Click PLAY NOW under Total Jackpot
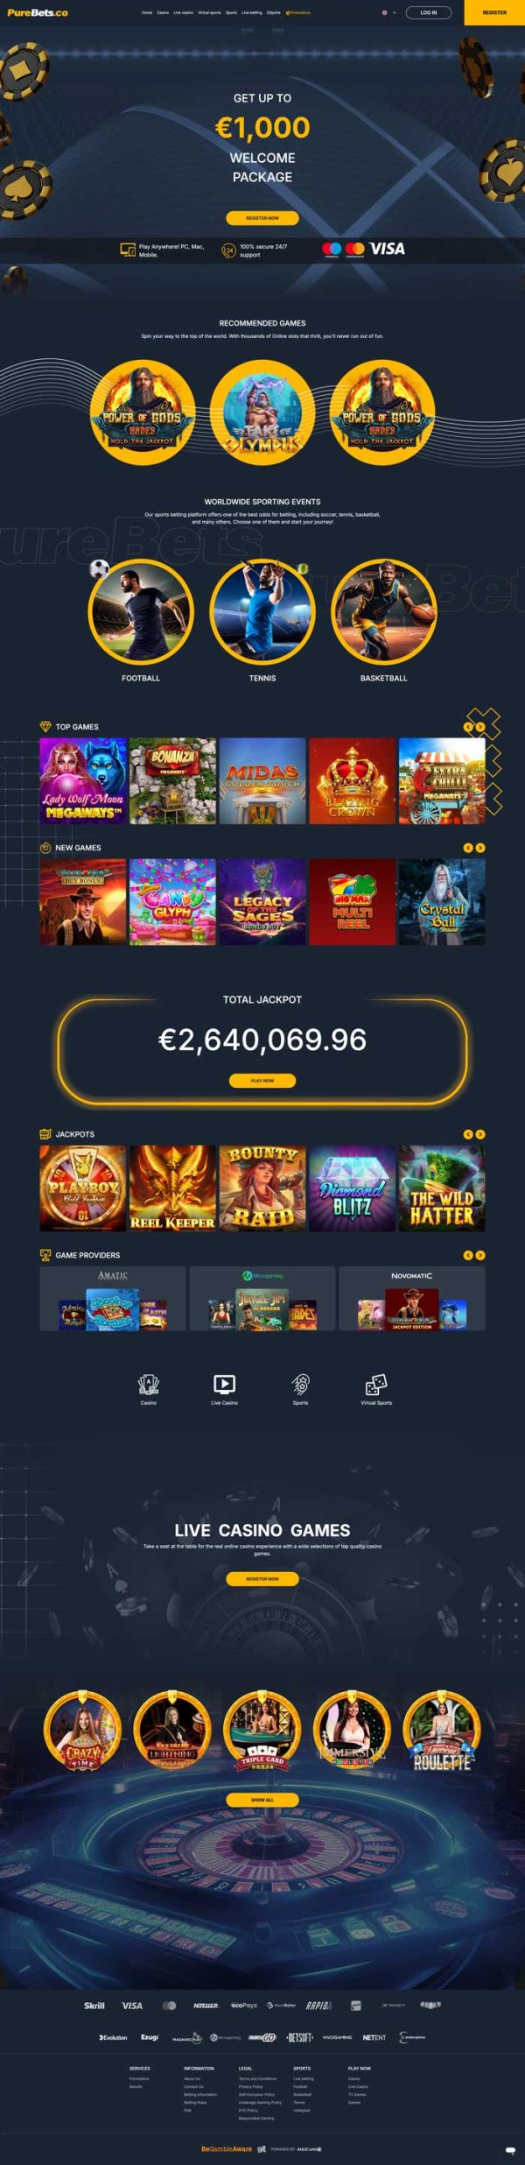The width and height of the screenshot is (525, 2165). click(x=262, y=1081)
